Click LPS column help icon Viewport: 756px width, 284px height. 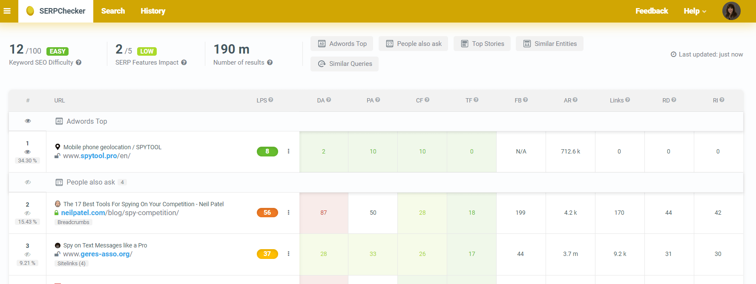tap(271, 100)
